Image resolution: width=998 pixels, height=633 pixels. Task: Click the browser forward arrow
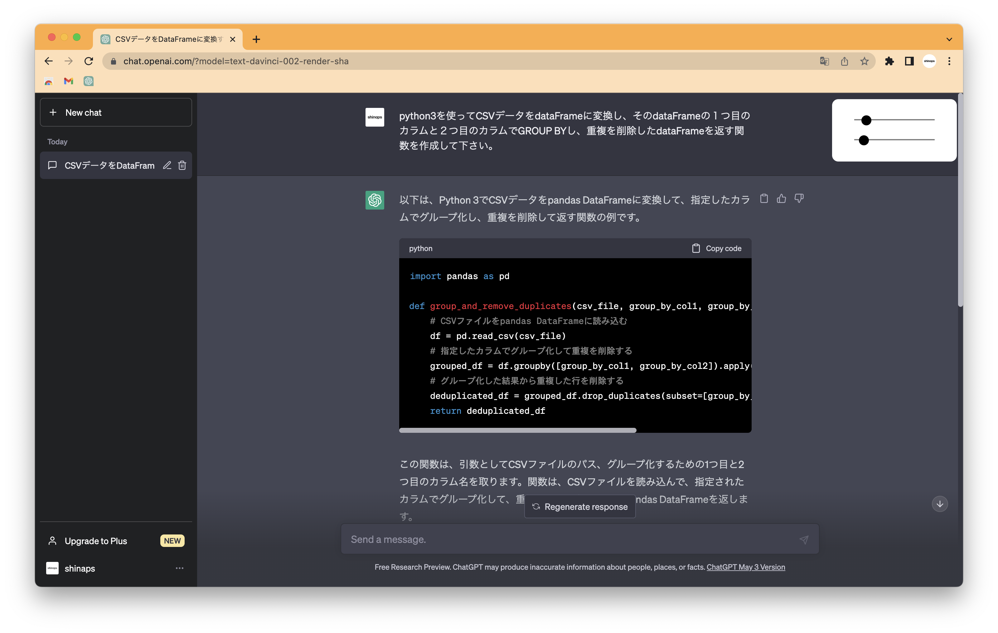(x=68, y=61)
